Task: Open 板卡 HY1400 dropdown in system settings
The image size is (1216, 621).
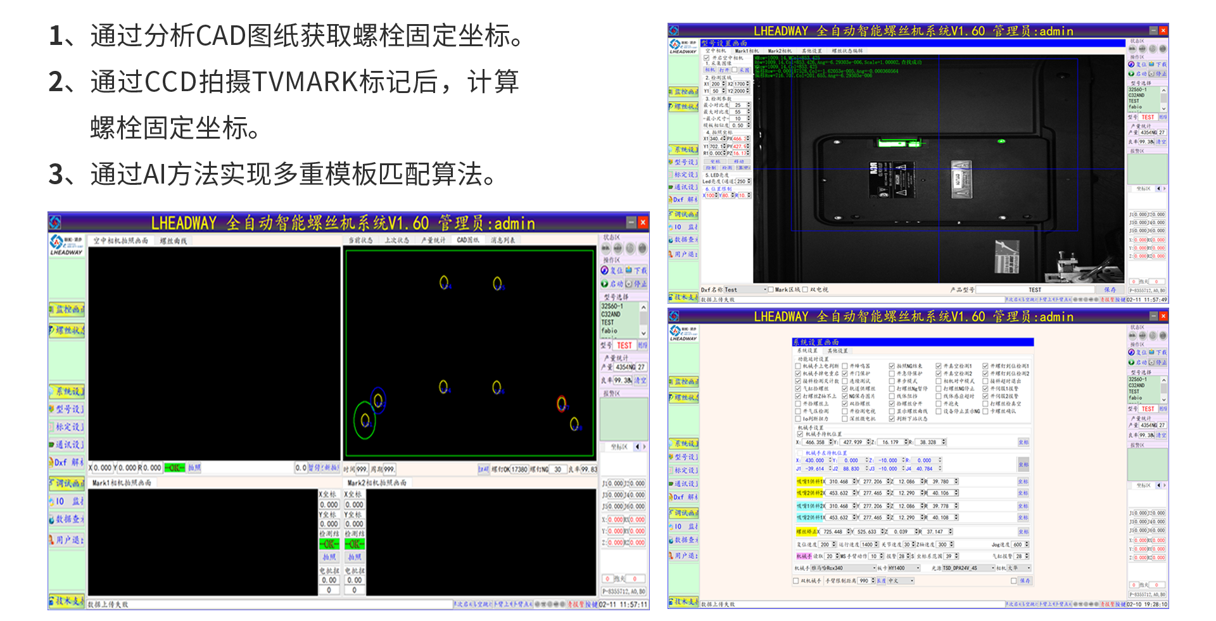Action: tap(904, 568)
